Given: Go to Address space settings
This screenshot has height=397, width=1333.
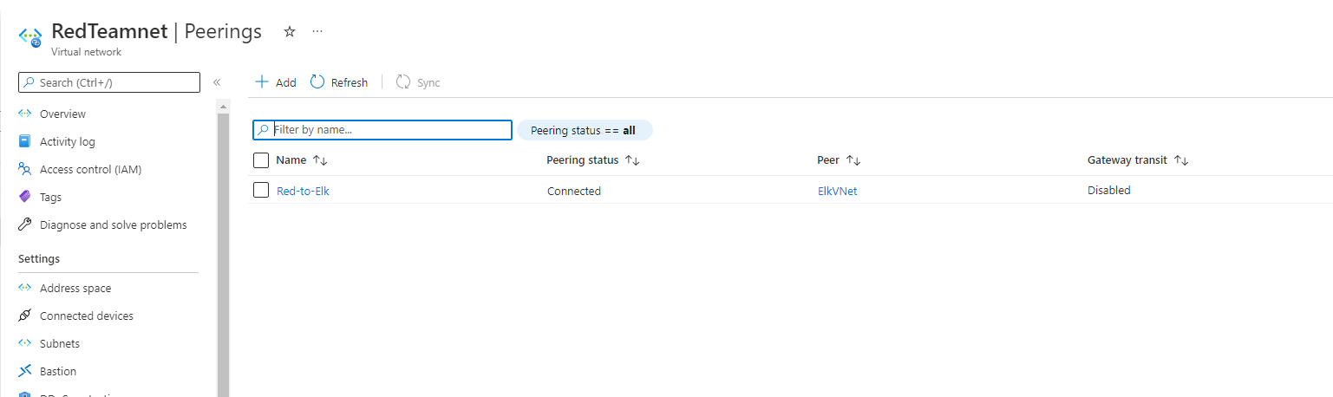Looking at the screenshot, I should (75, 288).
